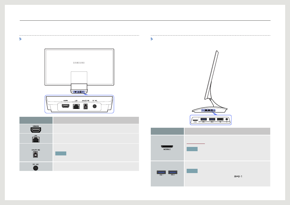Click the second blue USB port icon in the table
Image resolution: width=290 pixels, height=205 pixels.
(x=173, y=172)
